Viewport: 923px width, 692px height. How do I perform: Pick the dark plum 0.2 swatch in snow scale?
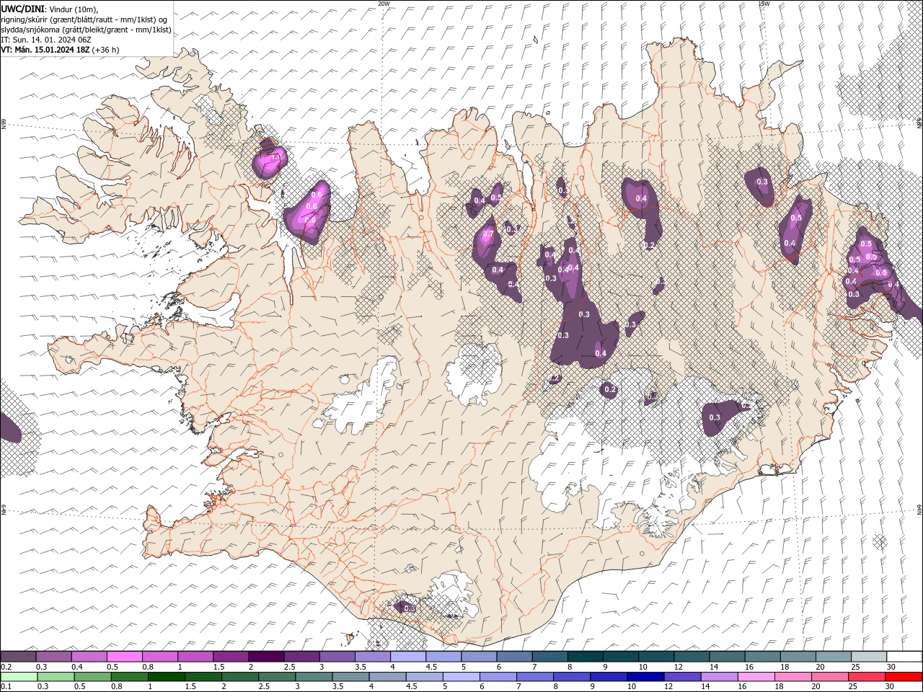click(19, 657)
